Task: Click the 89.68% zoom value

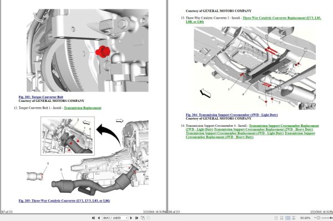Action: point(305,218)
